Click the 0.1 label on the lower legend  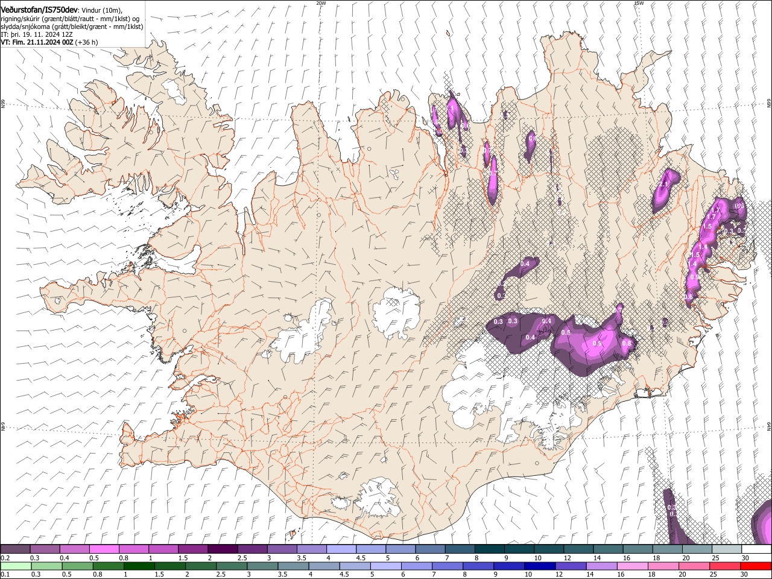tap(5, 574)
